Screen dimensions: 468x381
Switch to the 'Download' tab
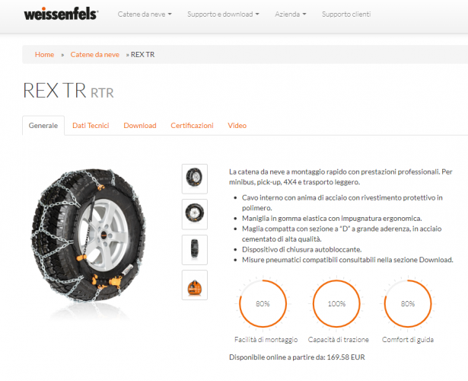[x=140, y=126]
